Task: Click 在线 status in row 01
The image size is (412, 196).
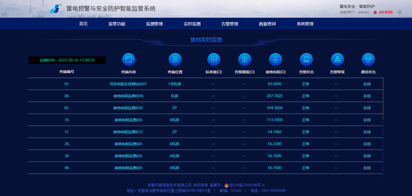Action: [367, 84]
